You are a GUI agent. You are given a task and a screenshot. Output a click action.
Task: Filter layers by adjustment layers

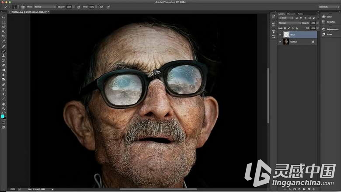(301, 18)
